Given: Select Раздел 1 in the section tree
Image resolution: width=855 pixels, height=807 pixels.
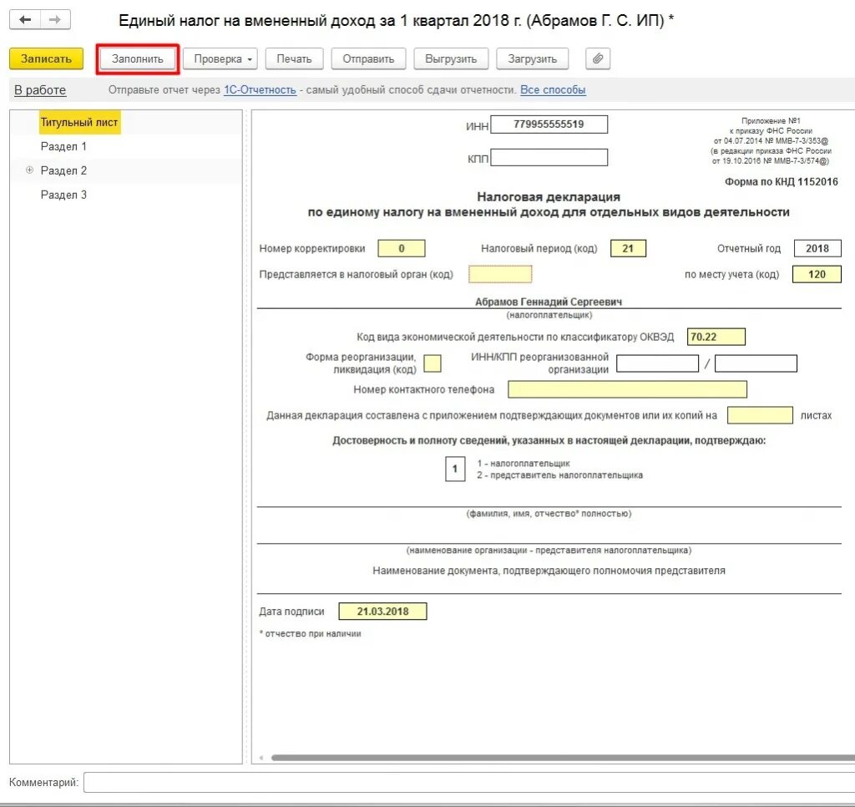Looking at the screenshot, I should [x=63, y=146].
